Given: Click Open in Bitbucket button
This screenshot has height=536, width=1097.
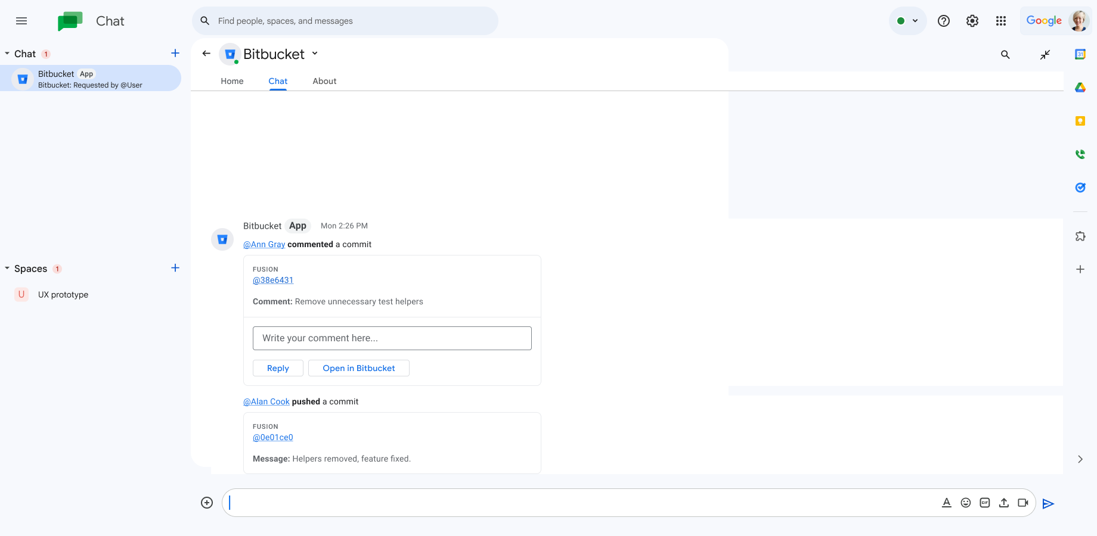Looking at the screenshot, I should pyautogui.click(x=359, y=368).
